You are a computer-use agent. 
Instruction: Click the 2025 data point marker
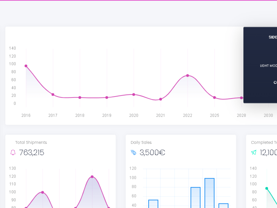[214, 98]
